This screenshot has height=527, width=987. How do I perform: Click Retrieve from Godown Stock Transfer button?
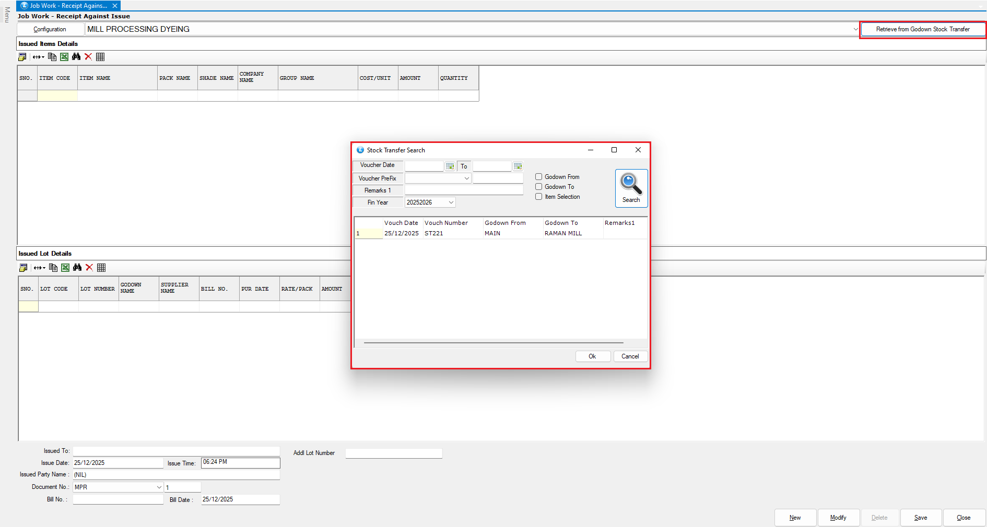pyautogui.click(x=922, y=29)
